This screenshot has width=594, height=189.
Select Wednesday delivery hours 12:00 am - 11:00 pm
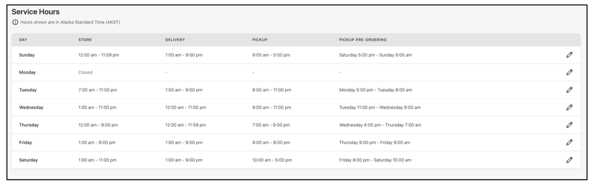tap(185, 107)
